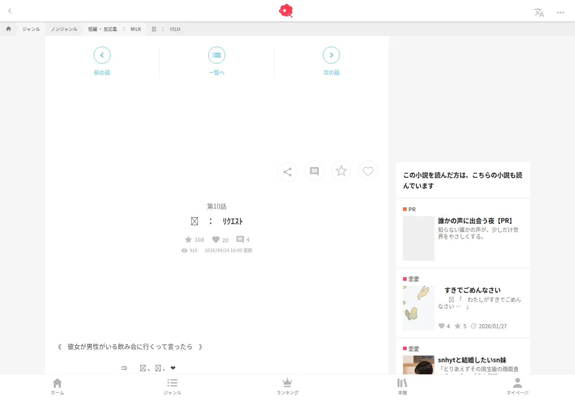Click the comment count 4
Viewport: 575px width, 403px height.
coord(243,240)
